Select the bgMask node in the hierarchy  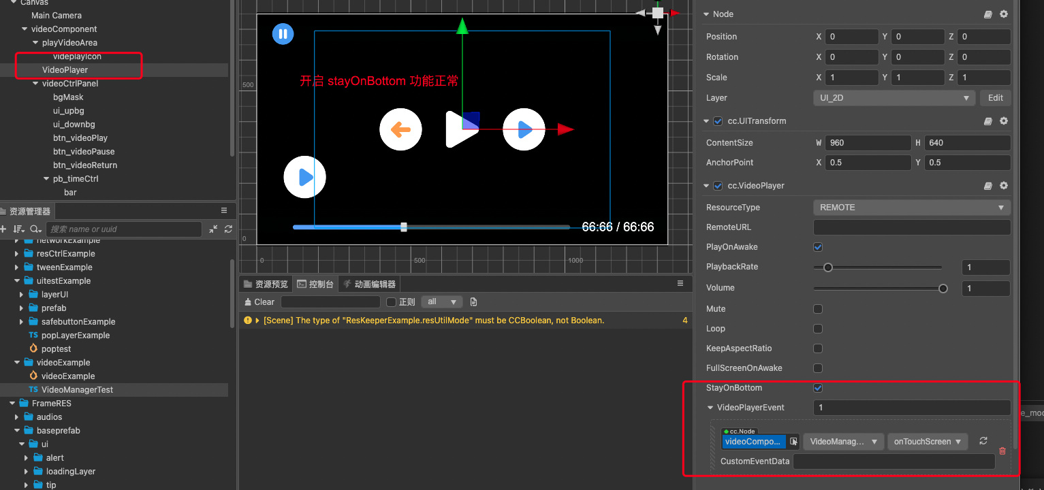click(68, 97)
